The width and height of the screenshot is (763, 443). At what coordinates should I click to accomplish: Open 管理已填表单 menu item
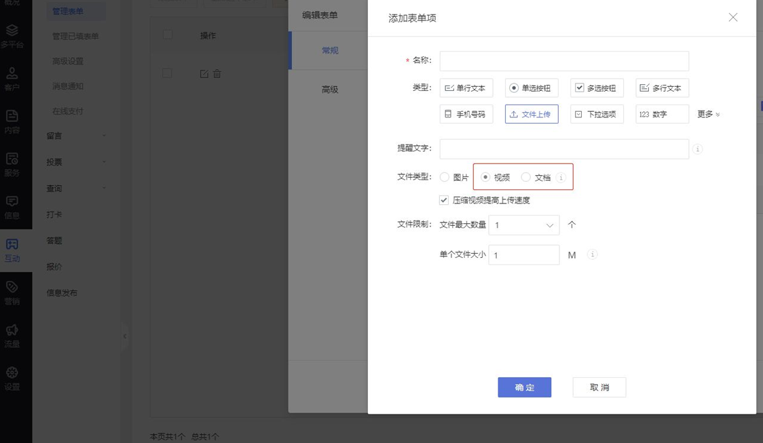[x=75, y=37]
